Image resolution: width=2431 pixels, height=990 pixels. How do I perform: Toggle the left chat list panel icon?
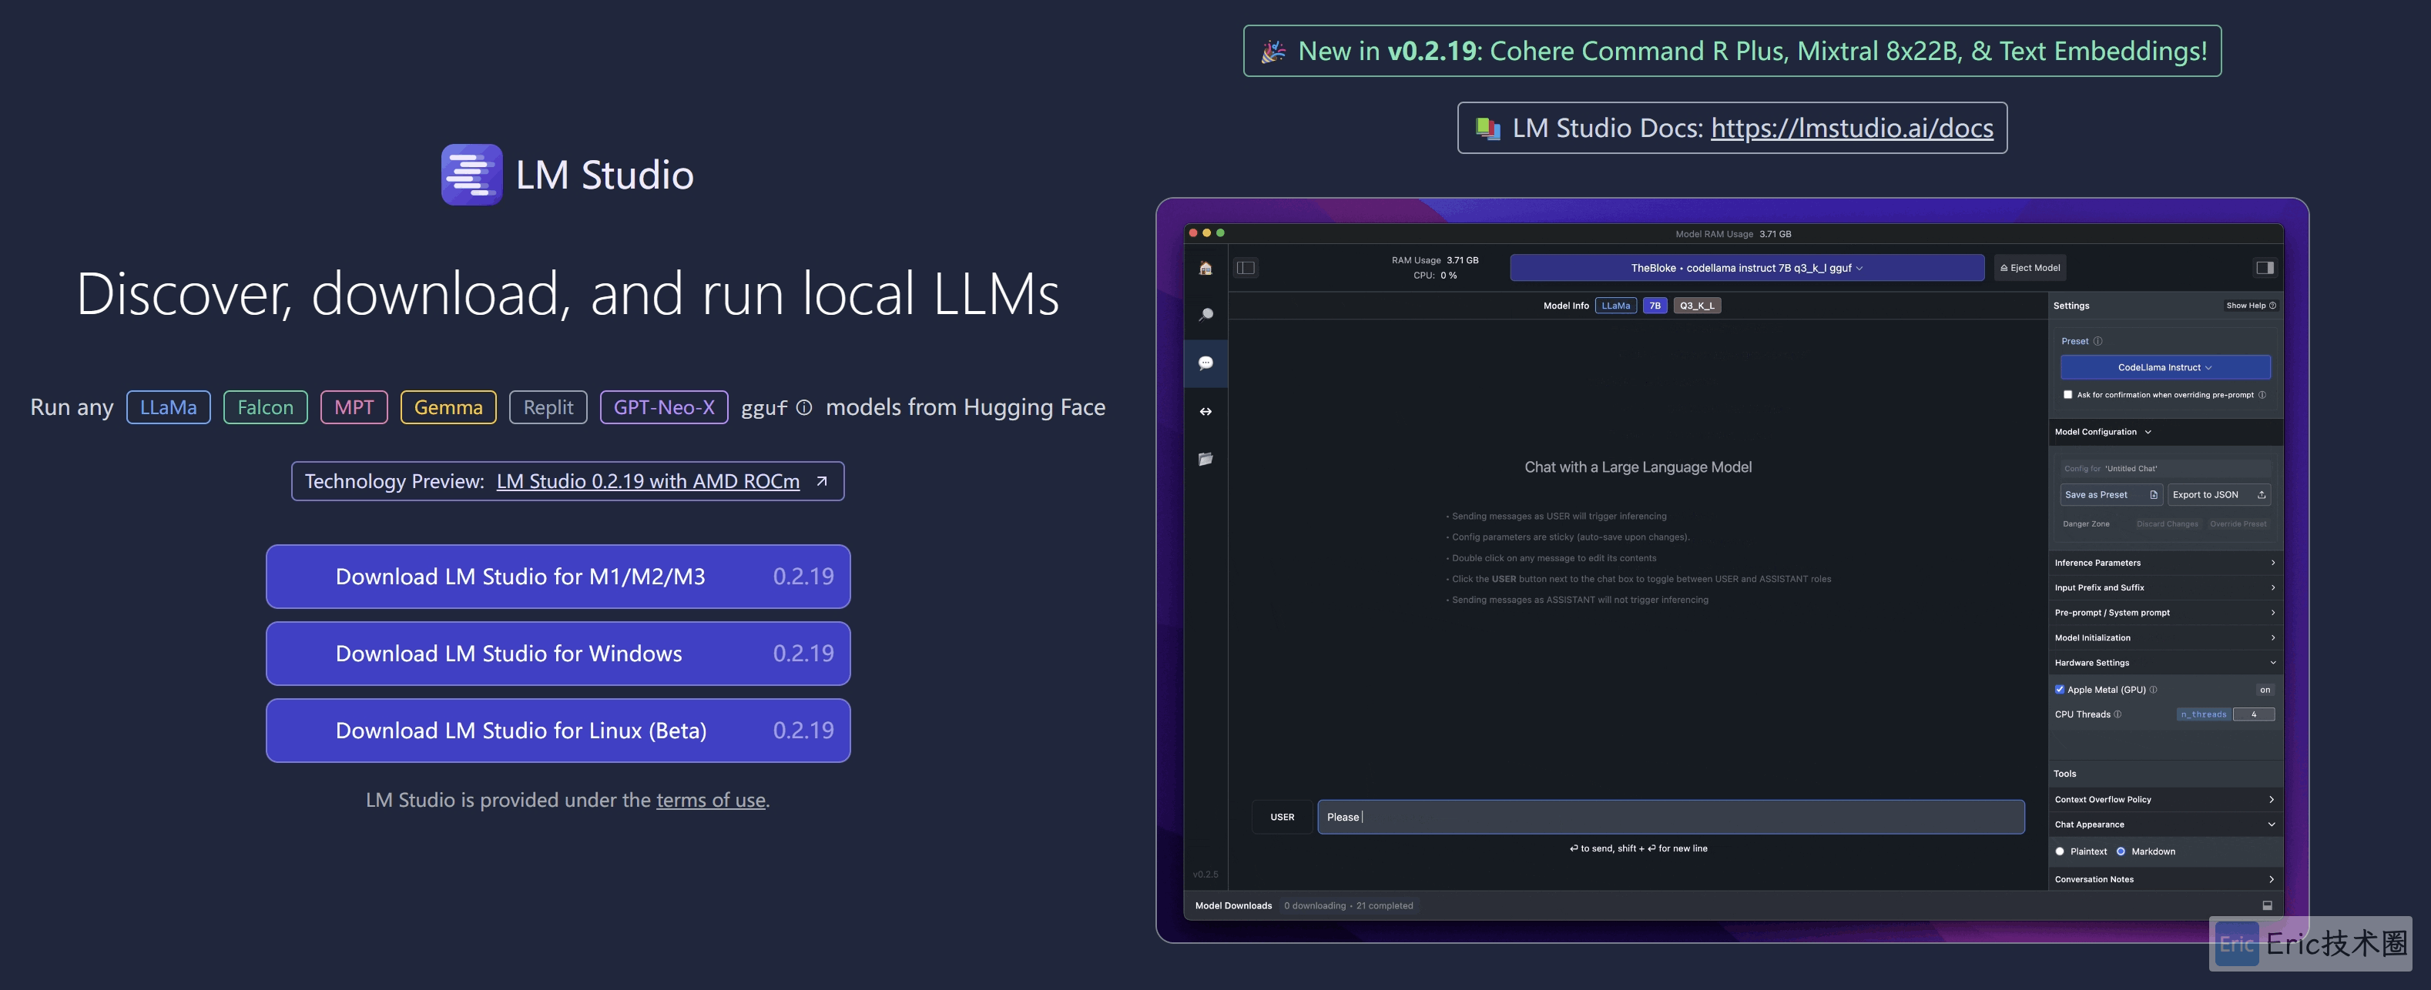click(x=1246, y=268)
